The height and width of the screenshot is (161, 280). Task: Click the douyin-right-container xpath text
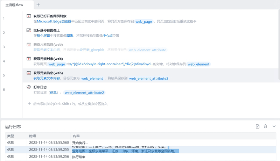[111, 64]
